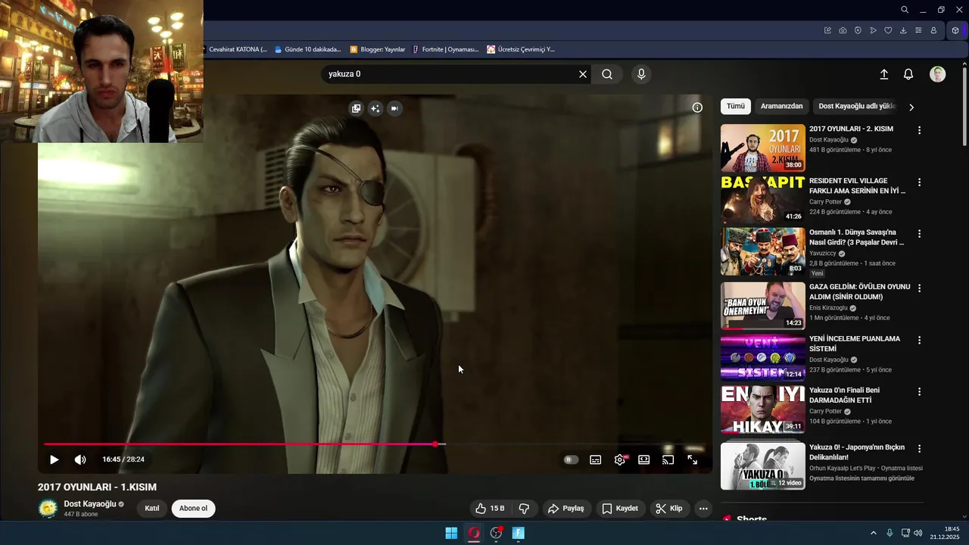Viewport: 969px width, 545px height.
Task: Open Opera easy setup sliders icon
Action: tap(918, 30)
